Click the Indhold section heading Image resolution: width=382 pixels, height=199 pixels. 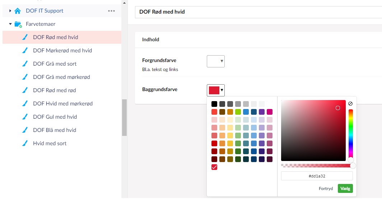(150, 40)
